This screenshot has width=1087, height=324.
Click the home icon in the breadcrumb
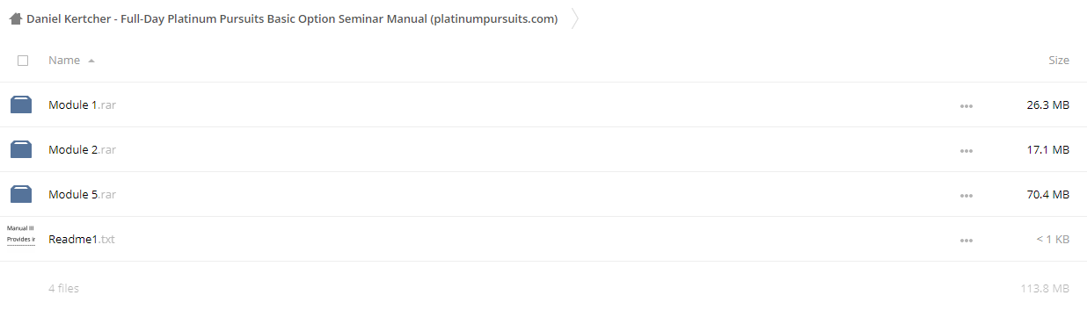(15, 18)
